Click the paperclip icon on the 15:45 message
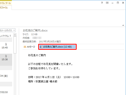 (6, 44)
